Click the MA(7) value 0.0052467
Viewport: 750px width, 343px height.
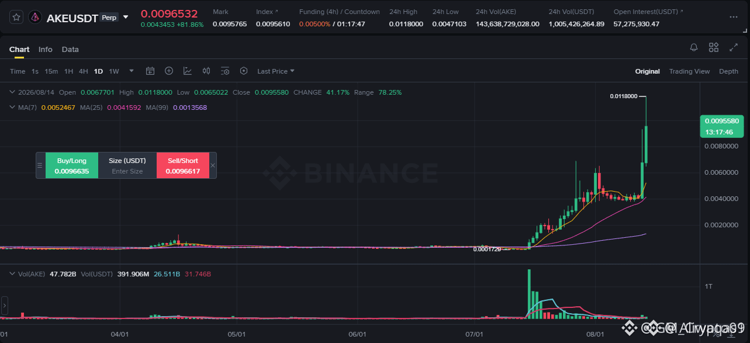[58, 108]
